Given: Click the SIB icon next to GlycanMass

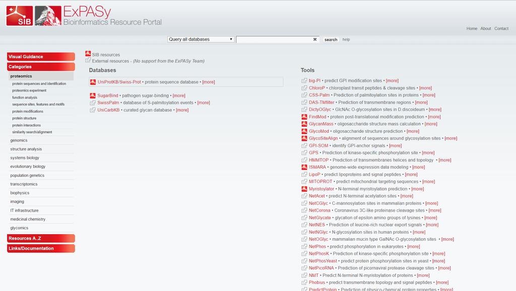Looking at the screenshot, I should coord(304,124).
